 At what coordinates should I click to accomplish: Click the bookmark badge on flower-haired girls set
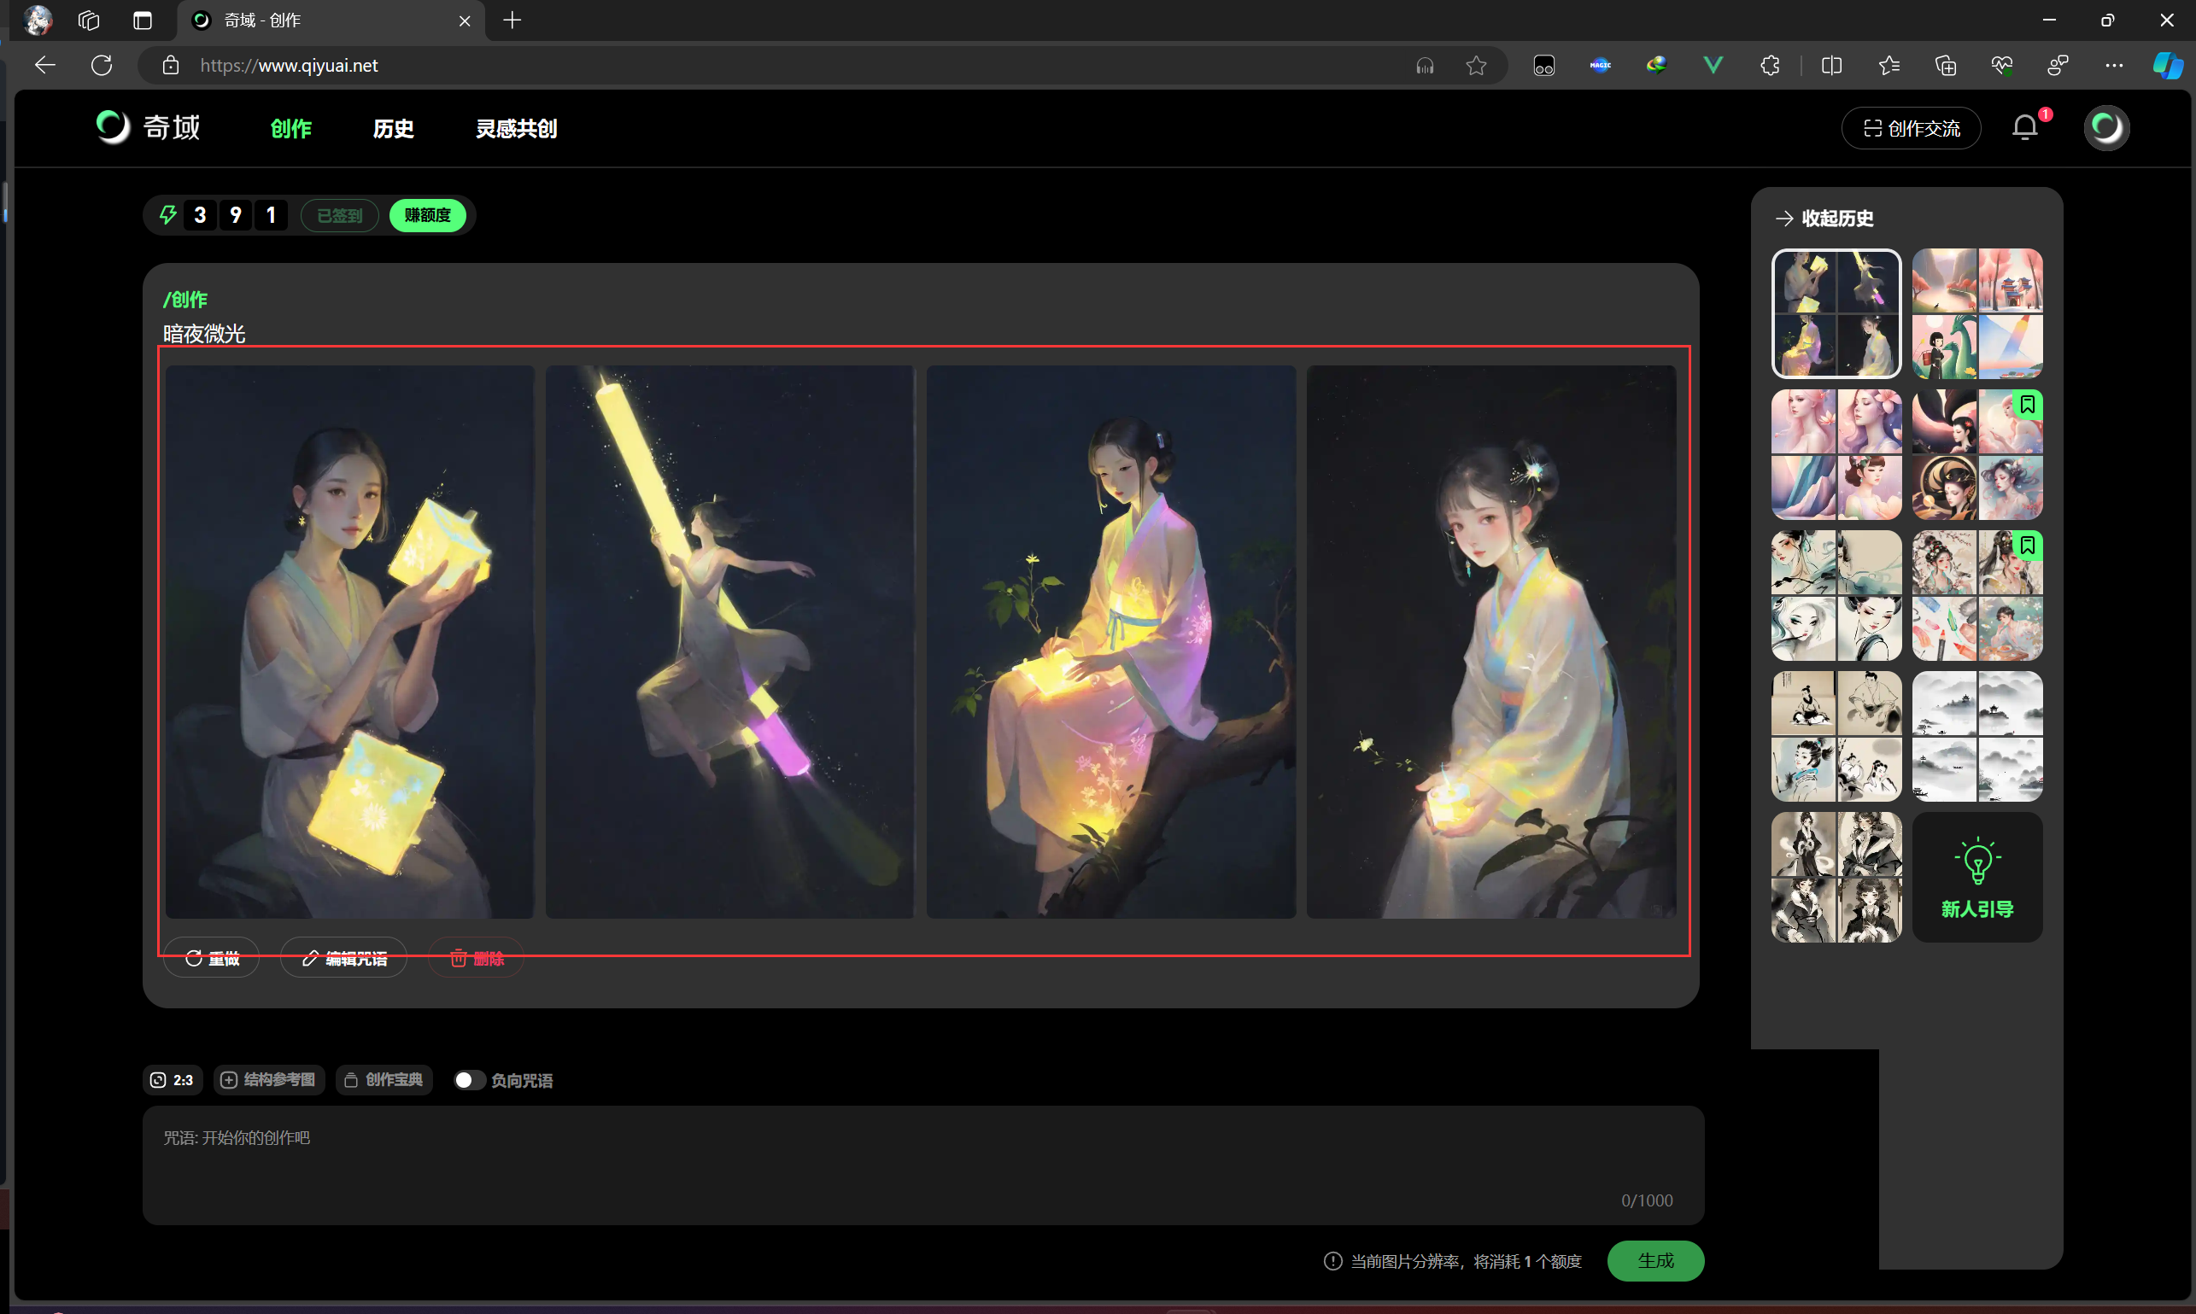pyautogui.click(x=2027, y=546)
